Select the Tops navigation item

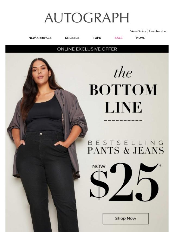point(97,38)
